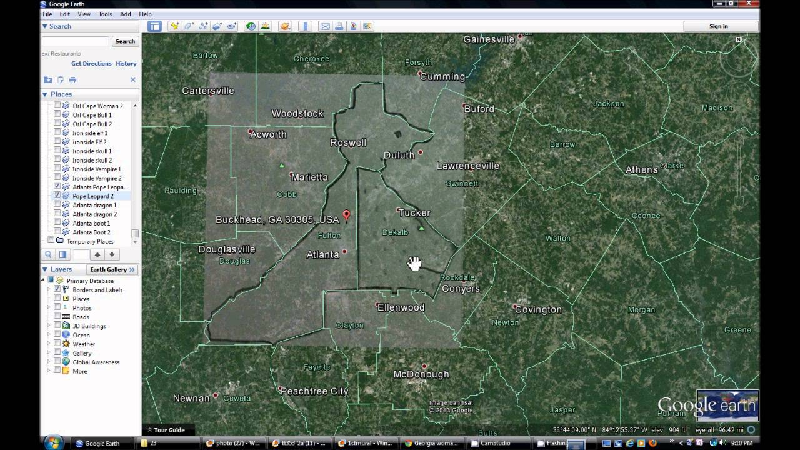
Task: Toggle the sidebar visibility toolbar icon
Action: coord(154,26)
